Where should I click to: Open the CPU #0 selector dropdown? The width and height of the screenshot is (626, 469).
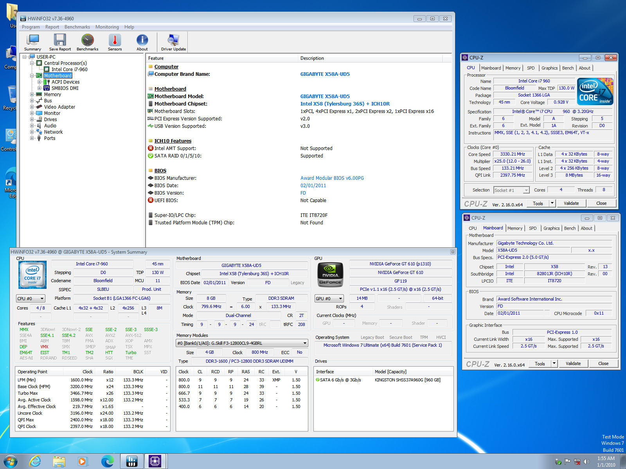pyautogui.click(x=31, y=299)
